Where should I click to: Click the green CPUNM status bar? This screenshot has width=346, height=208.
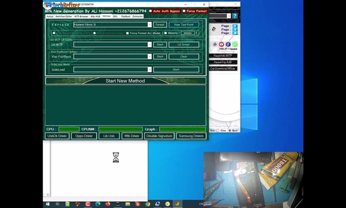[121, 129]
